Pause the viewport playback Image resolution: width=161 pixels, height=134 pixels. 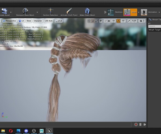(140, 124)
